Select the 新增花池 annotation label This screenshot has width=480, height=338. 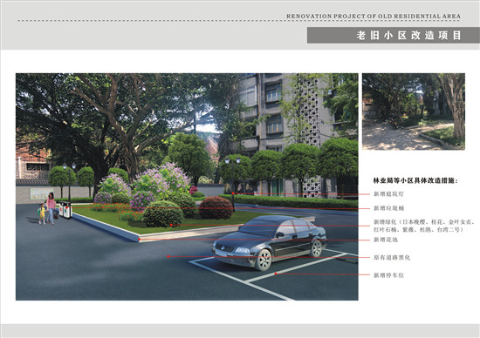pos(386,240)
